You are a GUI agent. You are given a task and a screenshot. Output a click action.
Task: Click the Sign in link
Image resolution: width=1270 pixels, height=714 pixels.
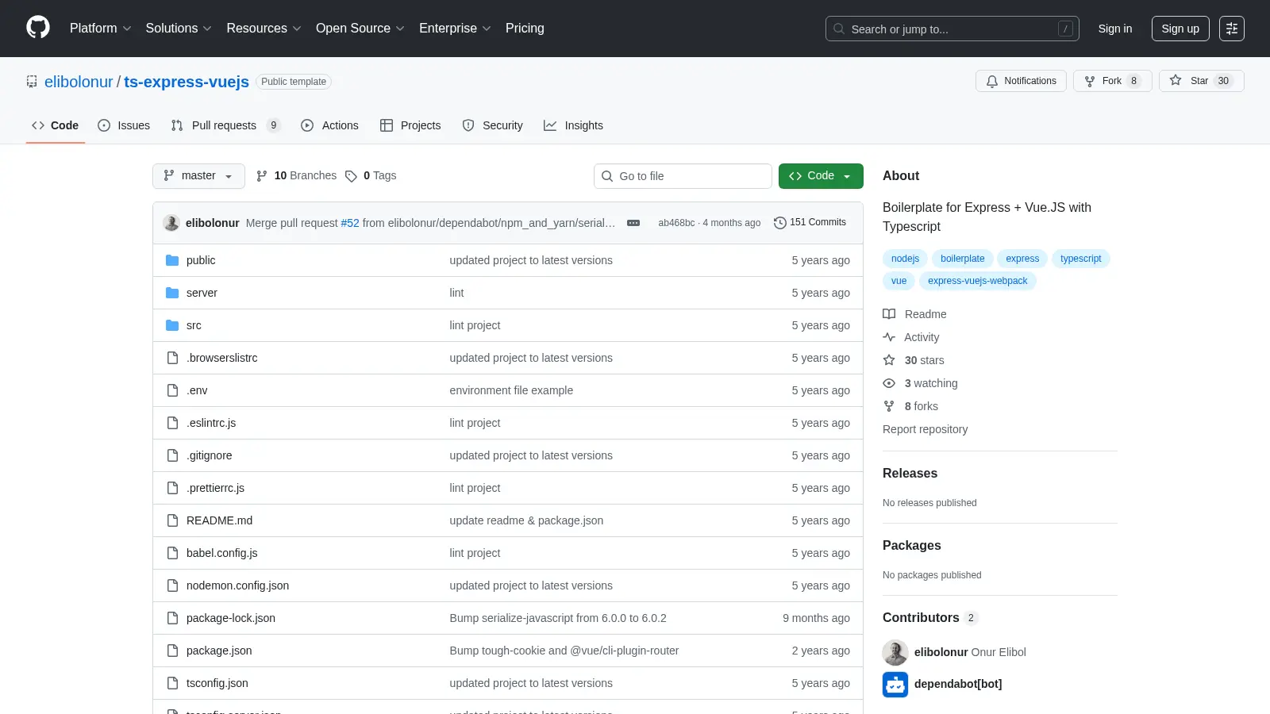point(1115,29)
